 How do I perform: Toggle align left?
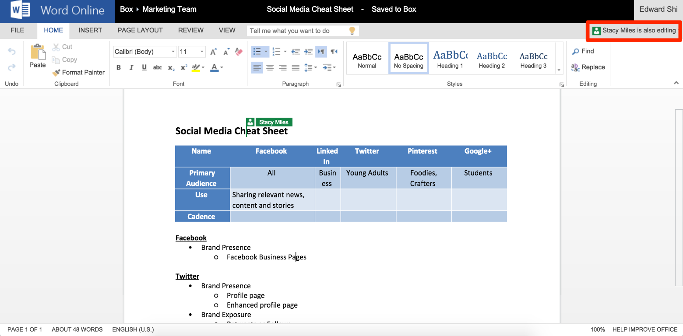click(x=257, y=67)
